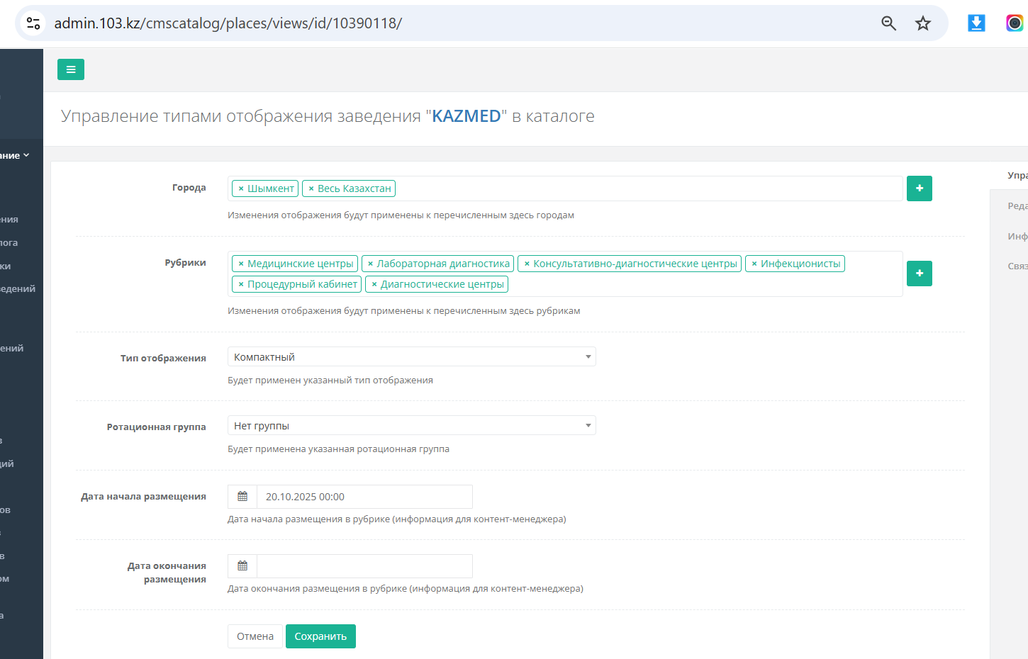Remove the Диагностические центры rubric tag
This screenshot has height=659, width=1028.
point(374,284)
